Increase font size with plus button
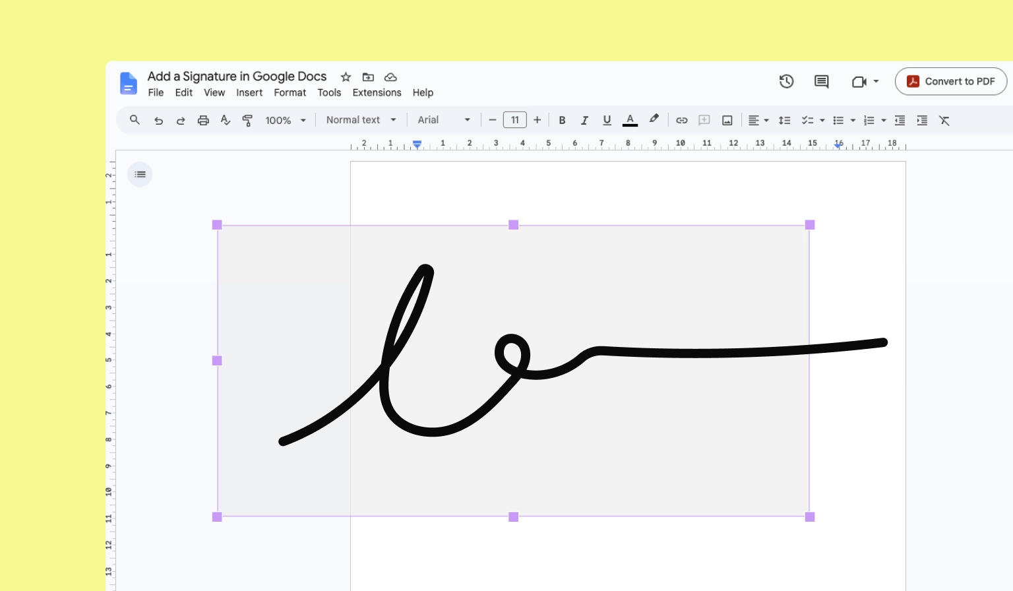 coord(537,120)
